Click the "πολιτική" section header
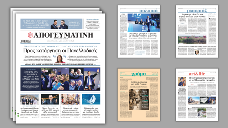 (148, 11)
